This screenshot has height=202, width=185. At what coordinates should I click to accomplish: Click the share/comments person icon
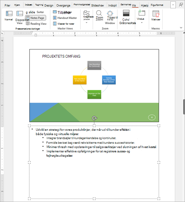pyautogui.click(x=181, y=5)
